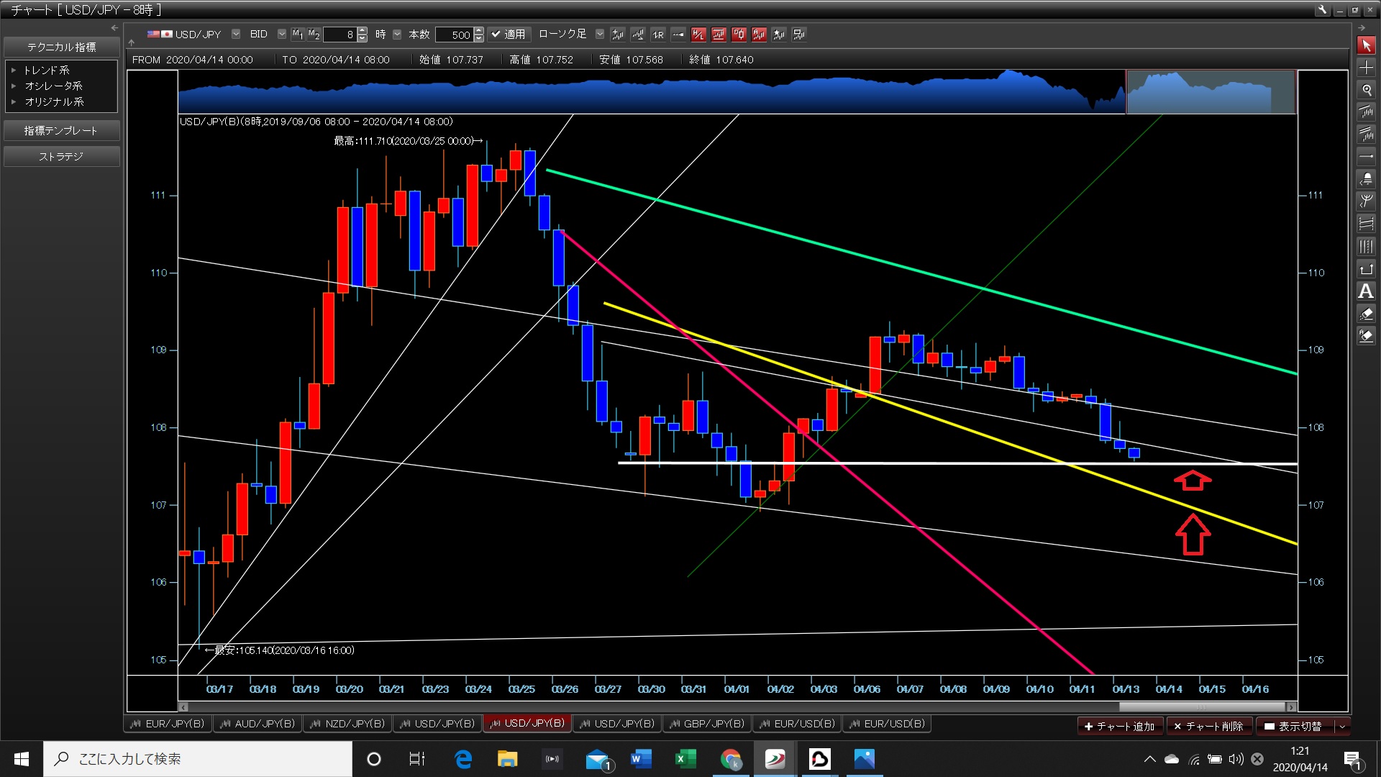The image size is (1381, 777).
Task: Click the チャート追加 button
Action: (1120, 726)
